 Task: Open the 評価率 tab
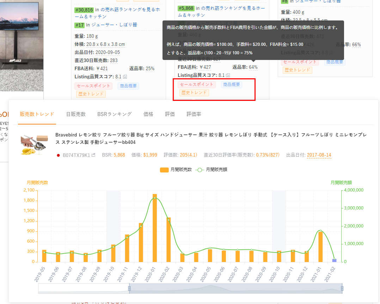pyautogui.click(x=194, y=114)
